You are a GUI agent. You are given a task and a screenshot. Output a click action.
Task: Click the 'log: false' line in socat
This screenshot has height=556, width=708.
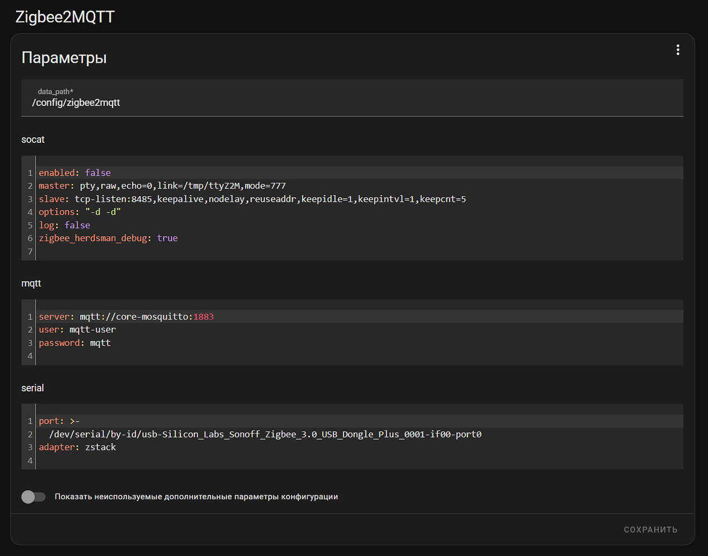point(65,225)
